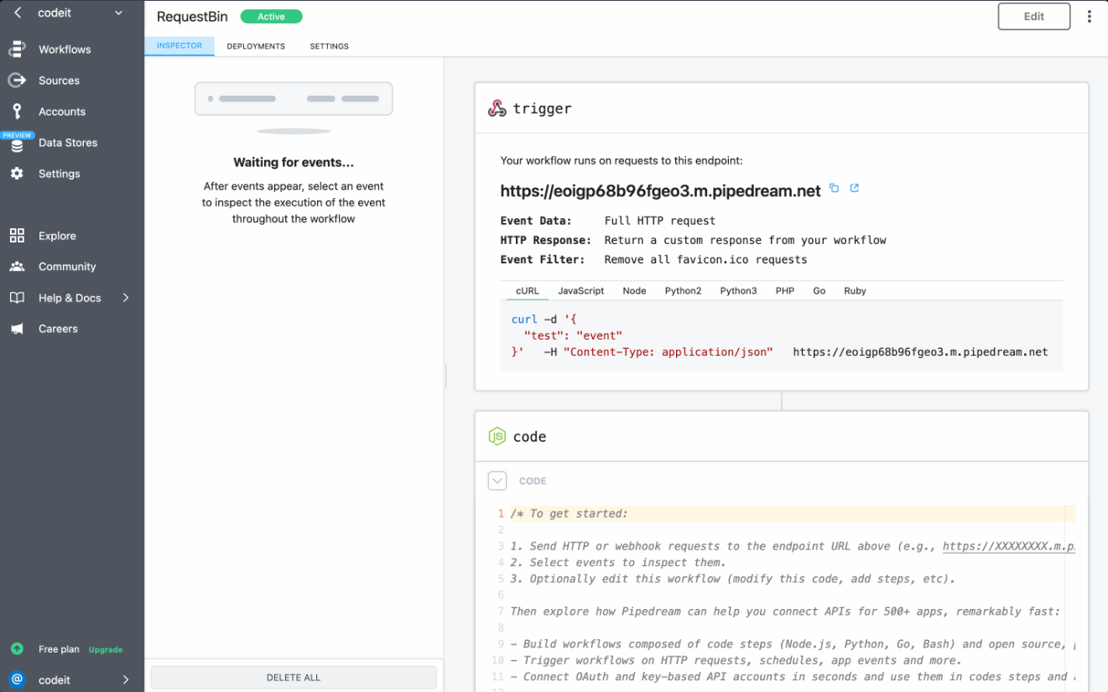Click the Sources sidebar icon
Viewport: 1108px width, 692px height.
click(17, 81)
